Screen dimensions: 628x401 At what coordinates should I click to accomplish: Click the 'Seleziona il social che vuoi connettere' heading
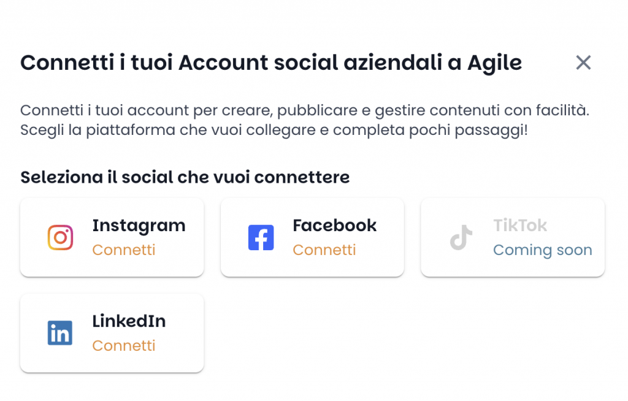[x=185, y=177]
